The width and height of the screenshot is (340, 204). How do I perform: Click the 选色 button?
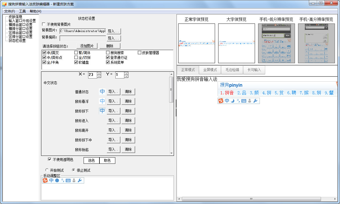91,160
